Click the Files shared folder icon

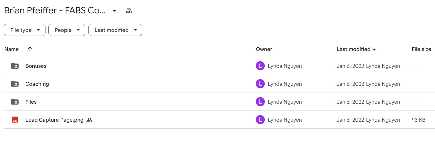(15, 102)
